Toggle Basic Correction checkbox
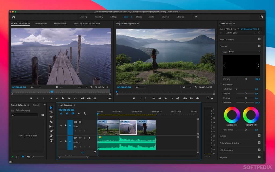 point(259,39)
